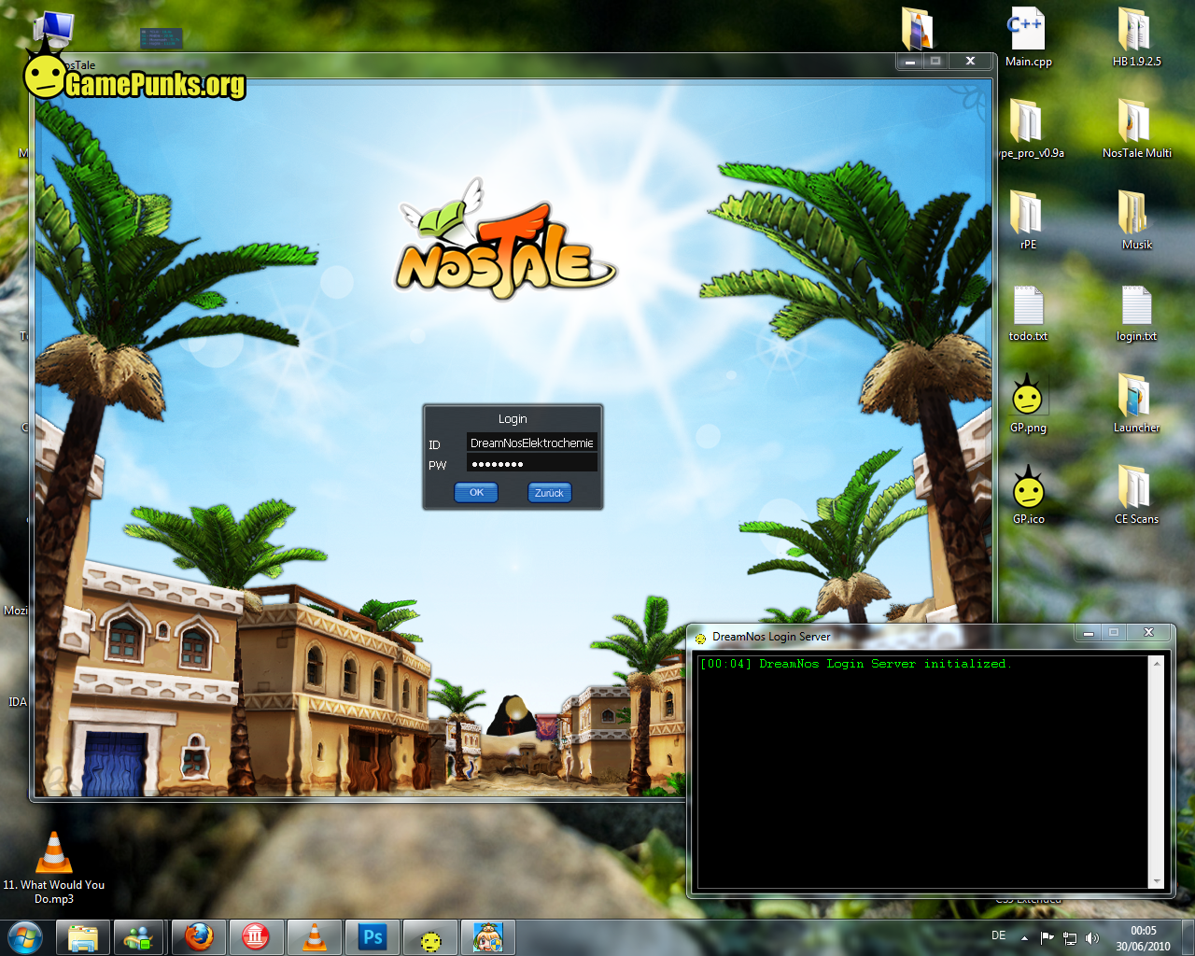
Task: Focus the PW password field
Action: click(532, 464)
